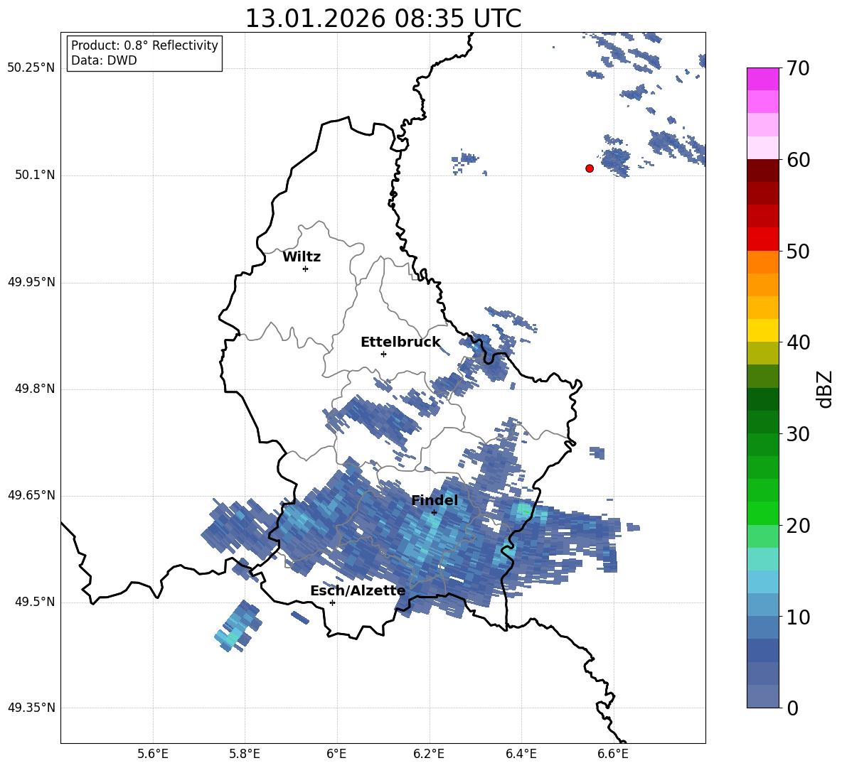Click the Ettelbruck city label
This screenshot has height=768, width=842.
click(x=400, y=342)
